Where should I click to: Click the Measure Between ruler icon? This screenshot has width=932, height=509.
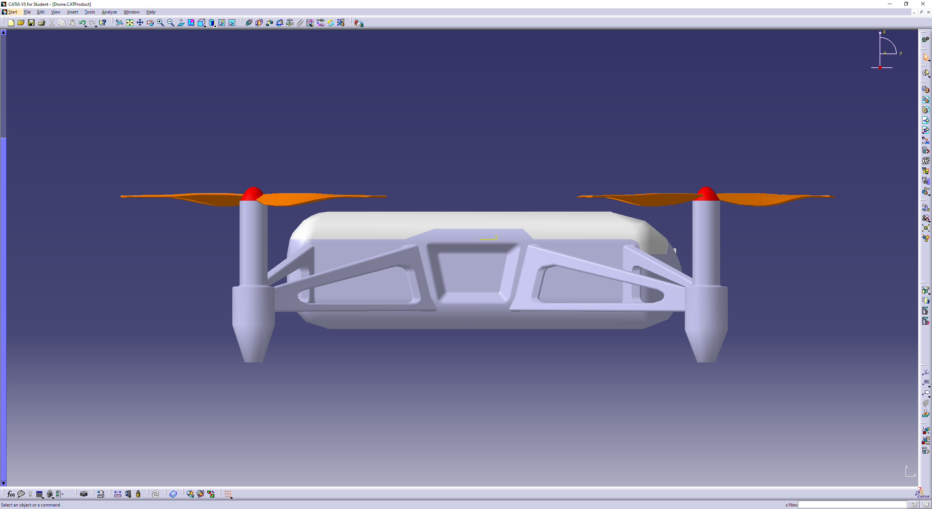[x=118, y=494]
